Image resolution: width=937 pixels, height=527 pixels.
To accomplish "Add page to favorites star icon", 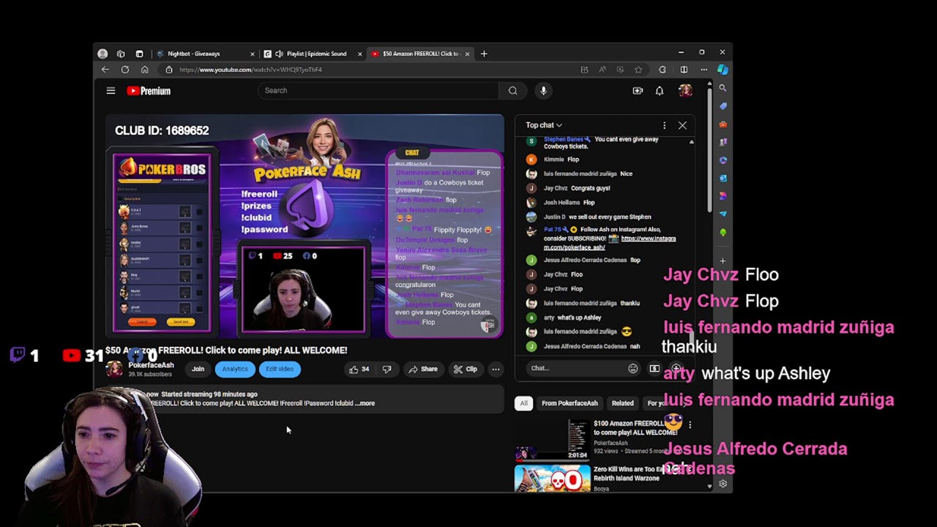I will pyautogui.click(x=638, y=70).
